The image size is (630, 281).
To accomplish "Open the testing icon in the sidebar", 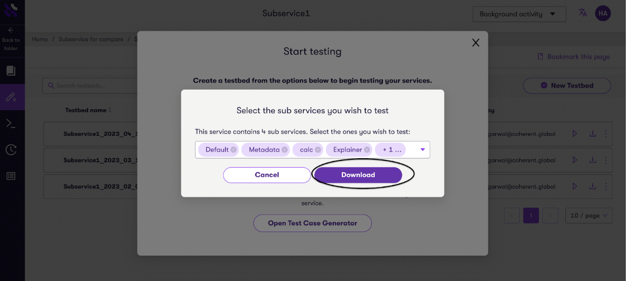I will (11, 97).
